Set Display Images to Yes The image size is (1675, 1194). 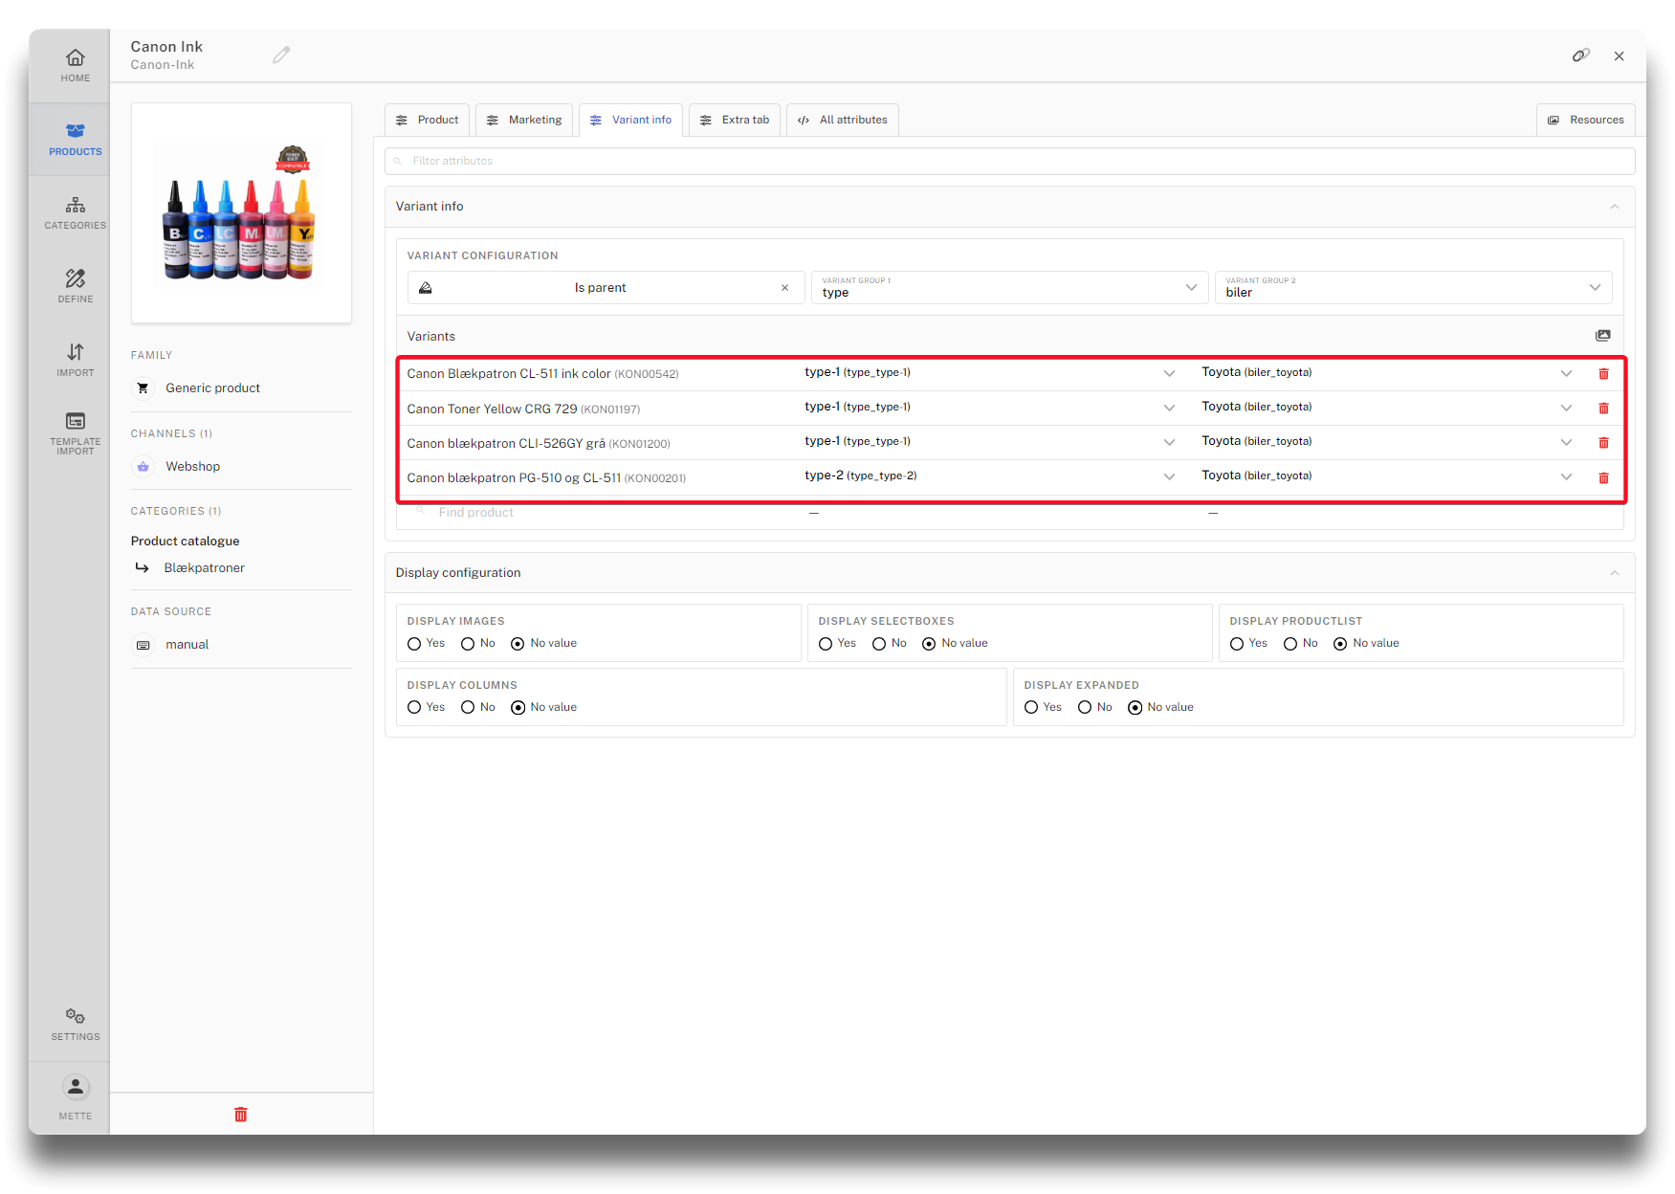414,644
